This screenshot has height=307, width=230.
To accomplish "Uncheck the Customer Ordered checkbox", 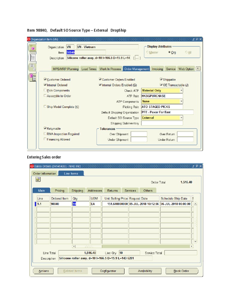I will point(45,79).
